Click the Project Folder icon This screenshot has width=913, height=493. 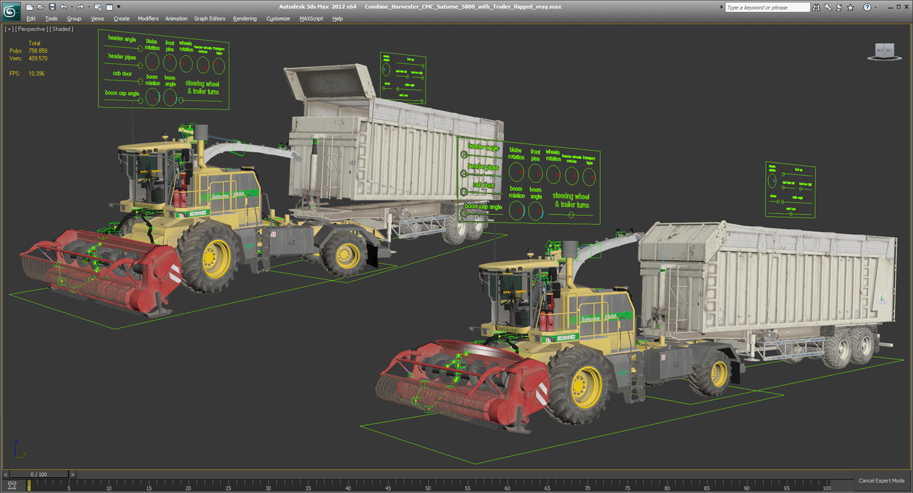coord(97,7)
